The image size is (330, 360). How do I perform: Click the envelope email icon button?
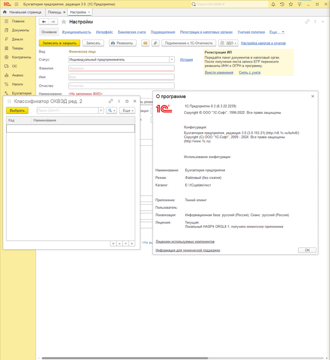(x=145, y=43)
